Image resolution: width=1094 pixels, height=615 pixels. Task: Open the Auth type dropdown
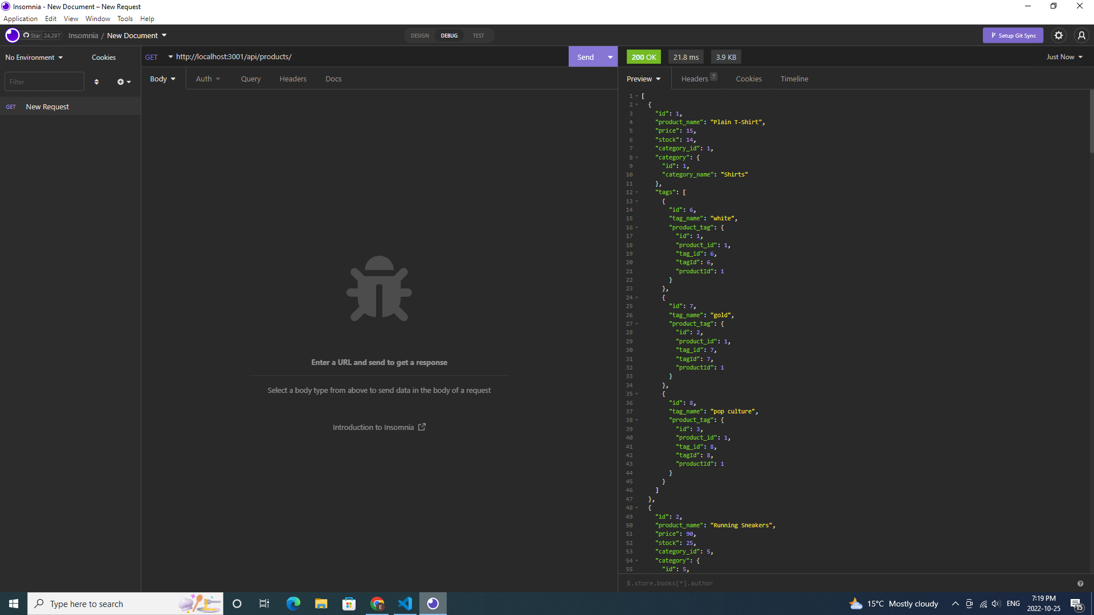pos(208,79)
